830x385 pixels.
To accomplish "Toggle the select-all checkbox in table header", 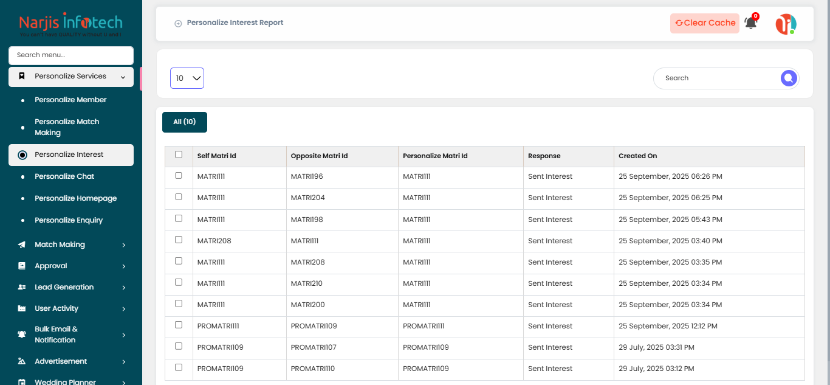I will 179,154.
